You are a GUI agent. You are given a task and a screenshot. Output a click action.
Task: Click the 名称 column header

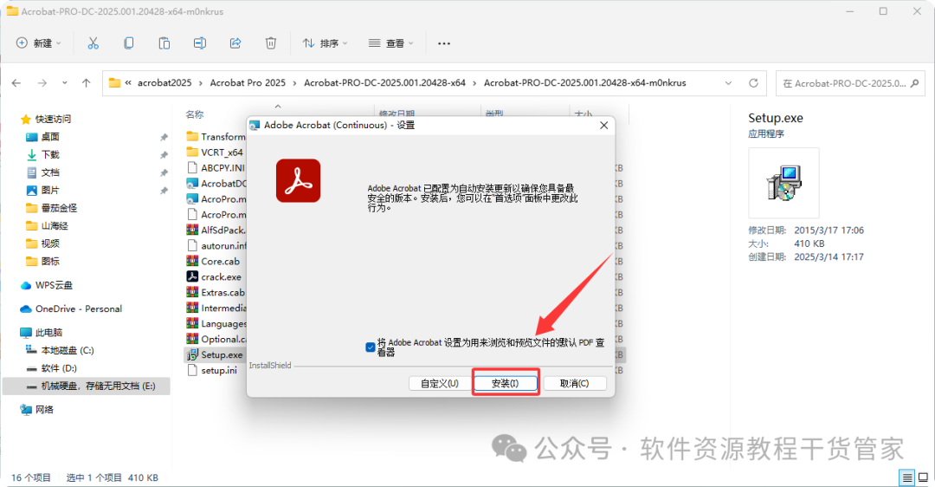(195, 114)
